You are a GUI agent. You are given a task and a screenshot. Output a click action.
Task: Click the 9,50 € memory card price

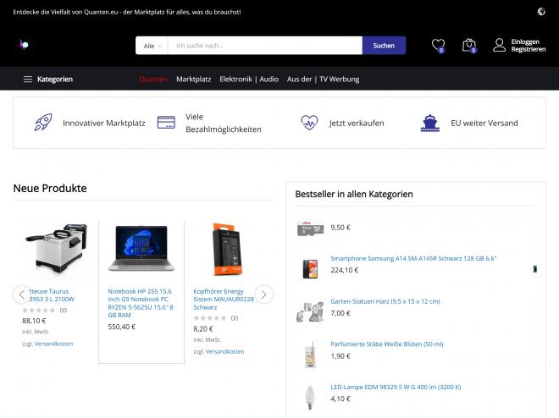[340, 227]
